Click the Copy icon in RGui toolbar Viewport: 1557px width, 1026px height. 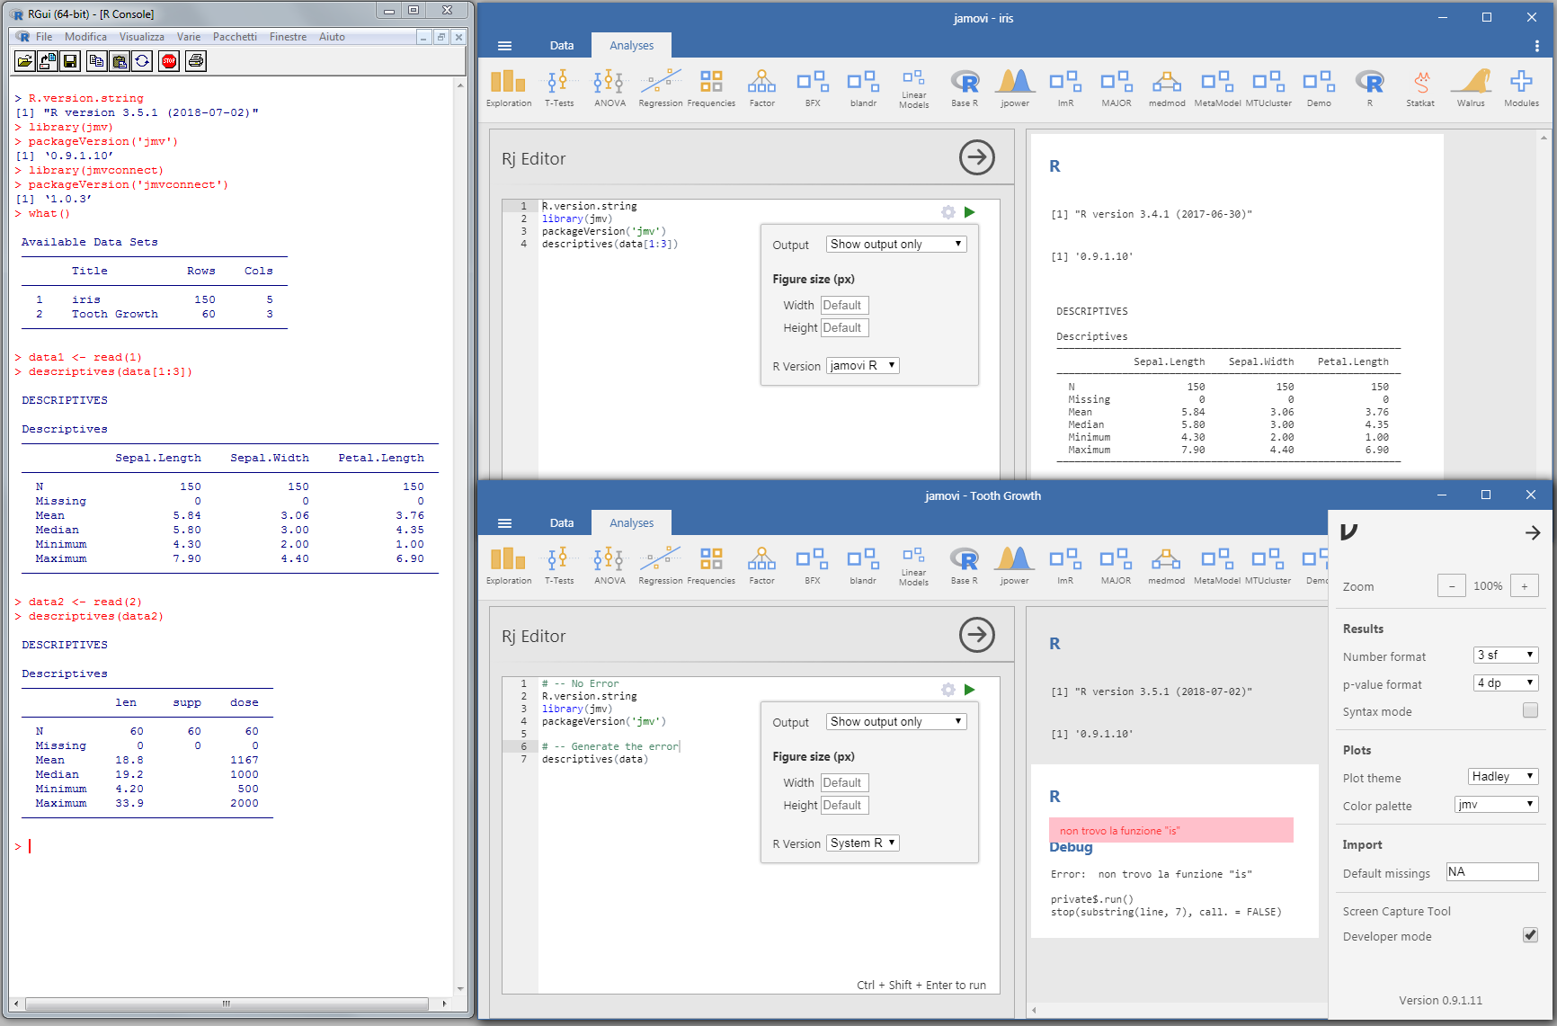pyautogui.click(x=96, y=60)
